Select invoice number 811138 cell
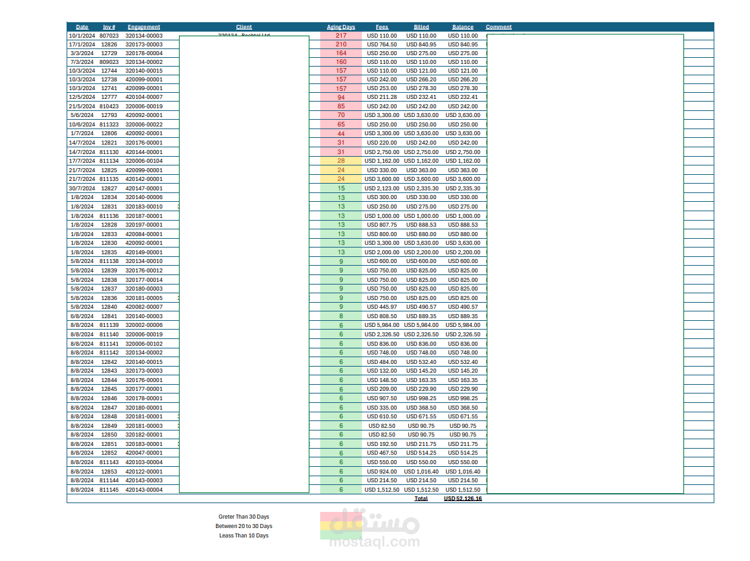The height and width of the screenshot is (561, 750). tap(109, 261)
